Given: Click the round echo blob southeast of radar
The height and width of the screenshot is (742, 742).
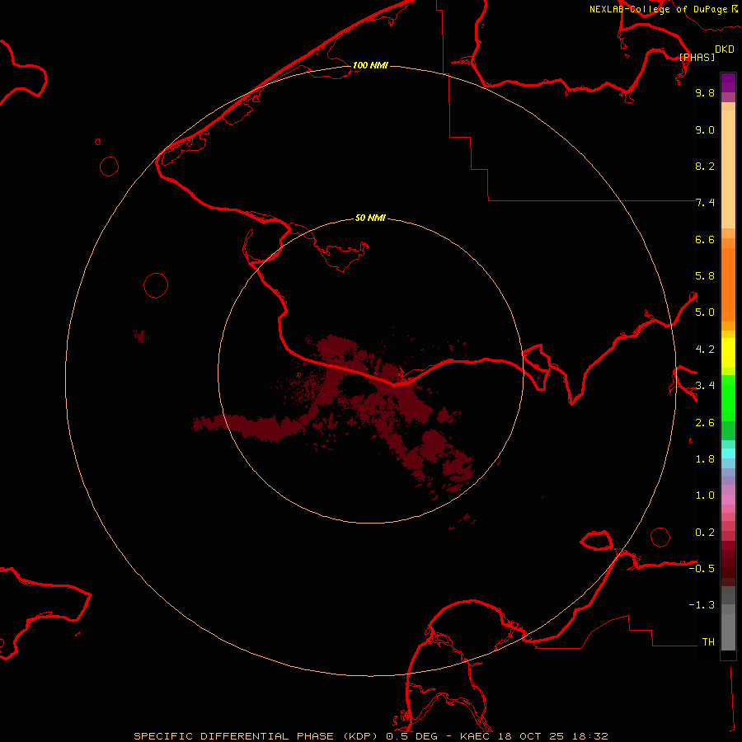Looking at the screenshot, I should (432, 444).
